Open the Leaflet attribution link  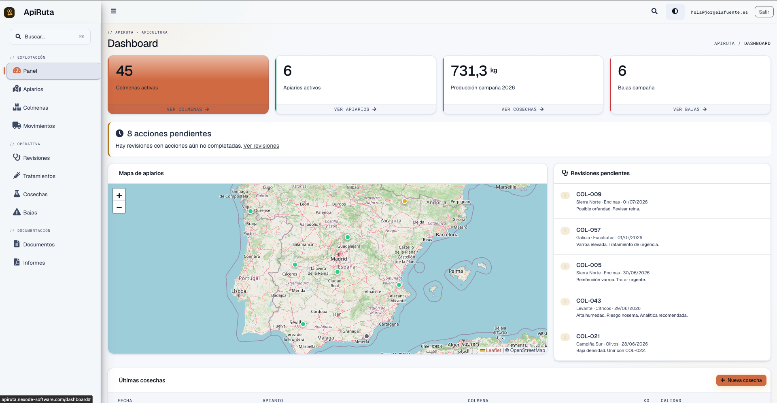click(490, 350)
